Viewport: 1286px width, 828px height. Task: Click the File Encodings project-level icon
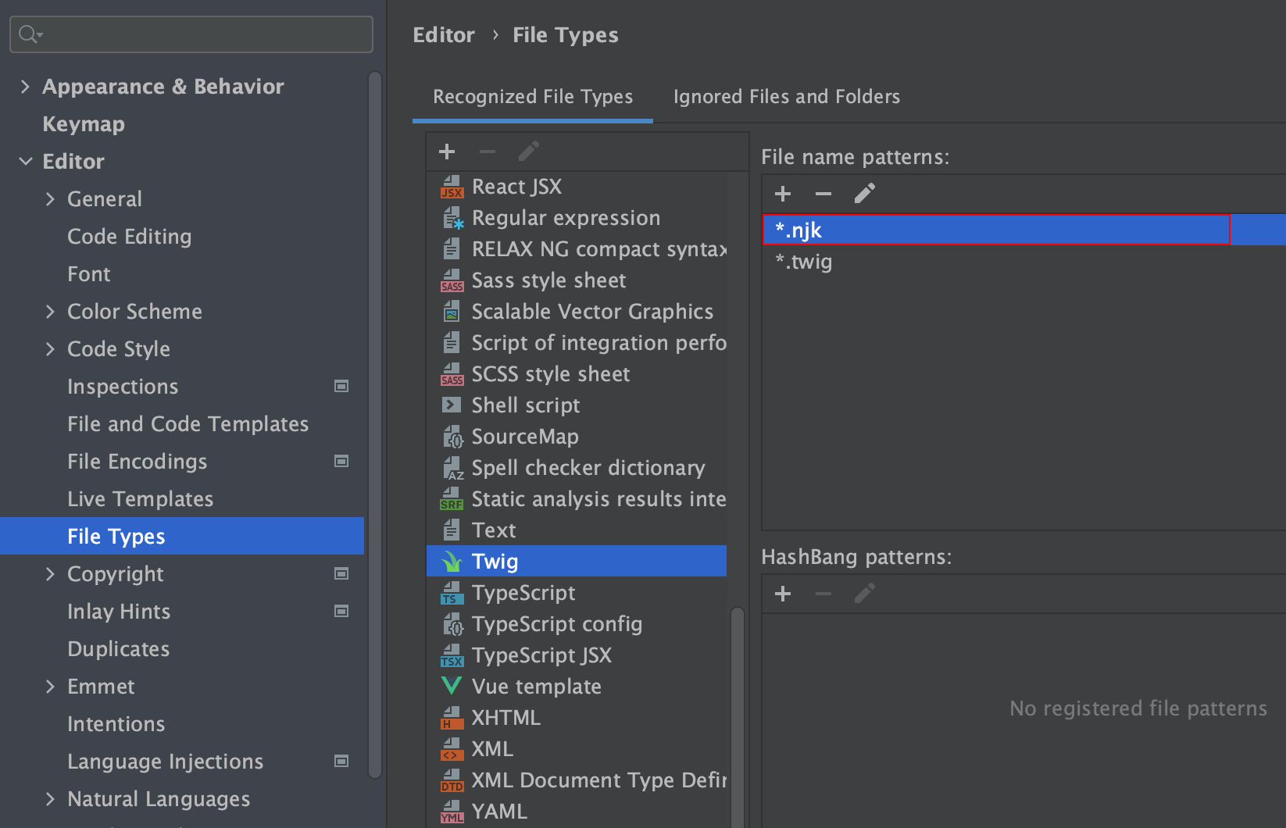coord(341,461)
